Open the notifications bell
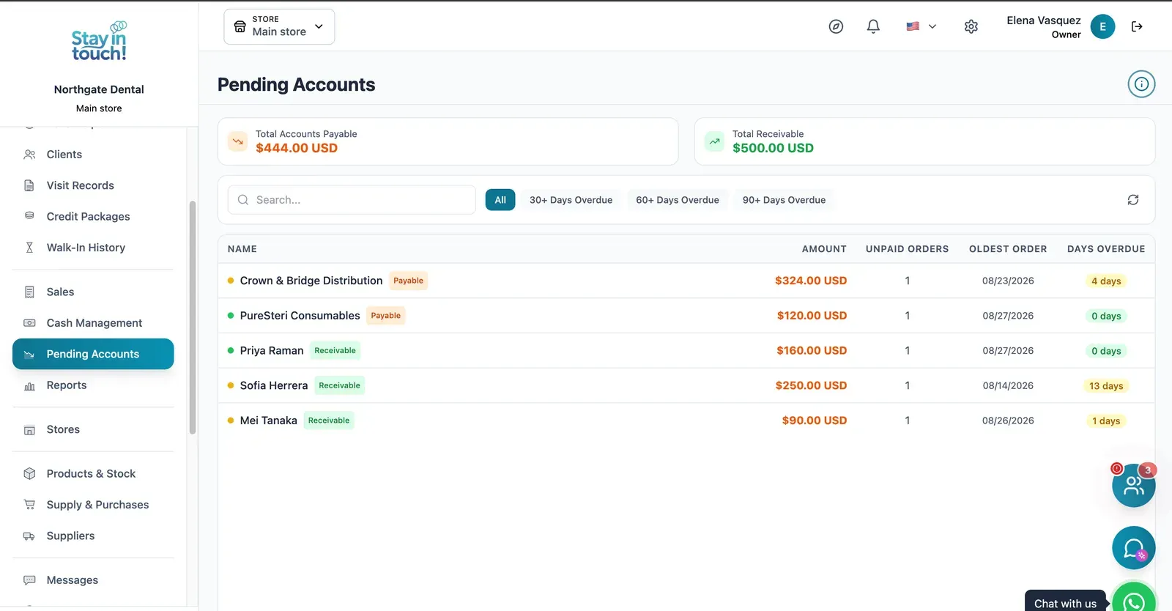1172x611 pixels. pos(873,26)
